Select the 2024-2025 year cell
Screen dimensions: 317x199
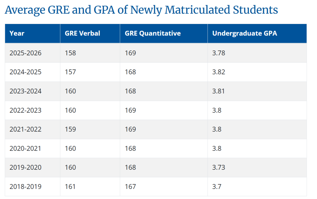tap(26, 72)
